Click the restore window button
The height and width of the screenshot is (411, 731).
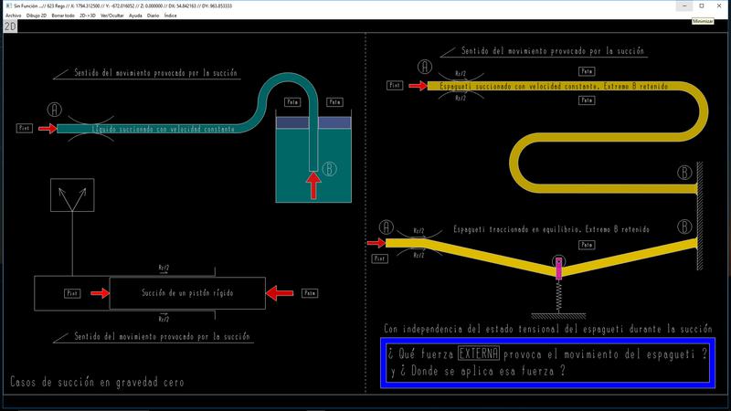[700, 5]
